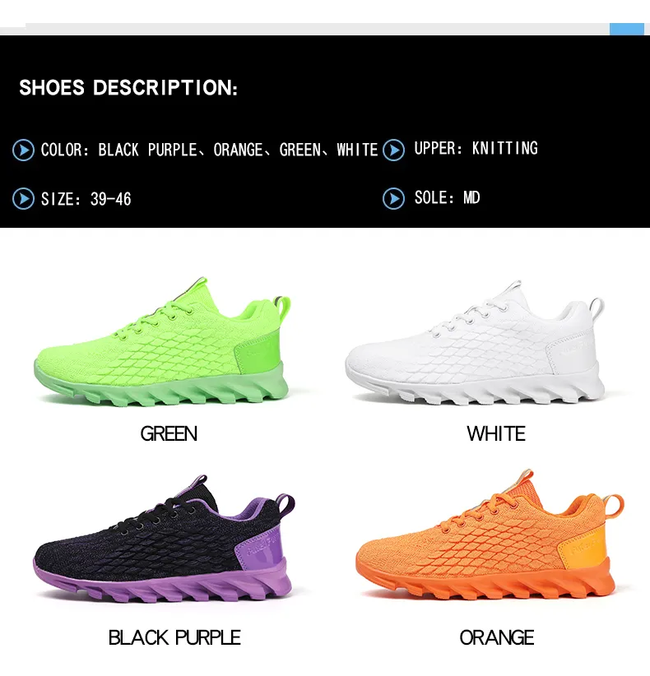
Task: Click the arrow icon beside SOLE
Action: pyautogui.click(x=393, y=199)
